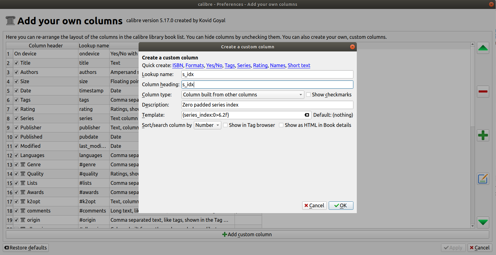Open the Column type dropdown
This screenshot has width=496, height=255.
(x=243, y=95)
